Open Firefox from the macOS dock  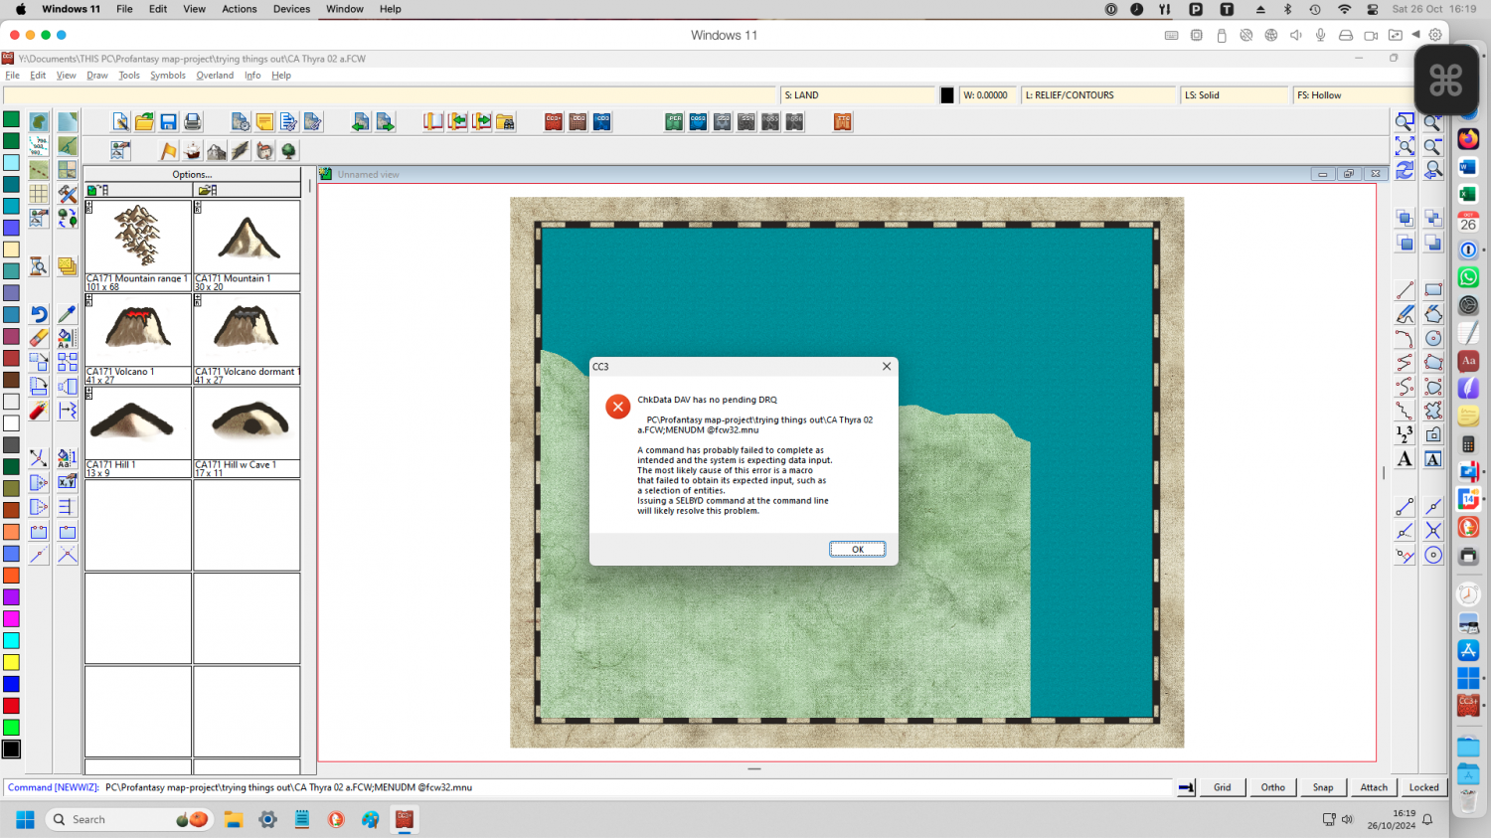tap(1468, 139)
